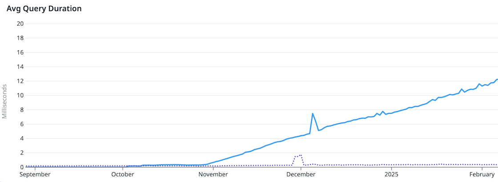498x182 pixels.
Task: Select the September label on the time axis
Action: (x=35, y=174)
